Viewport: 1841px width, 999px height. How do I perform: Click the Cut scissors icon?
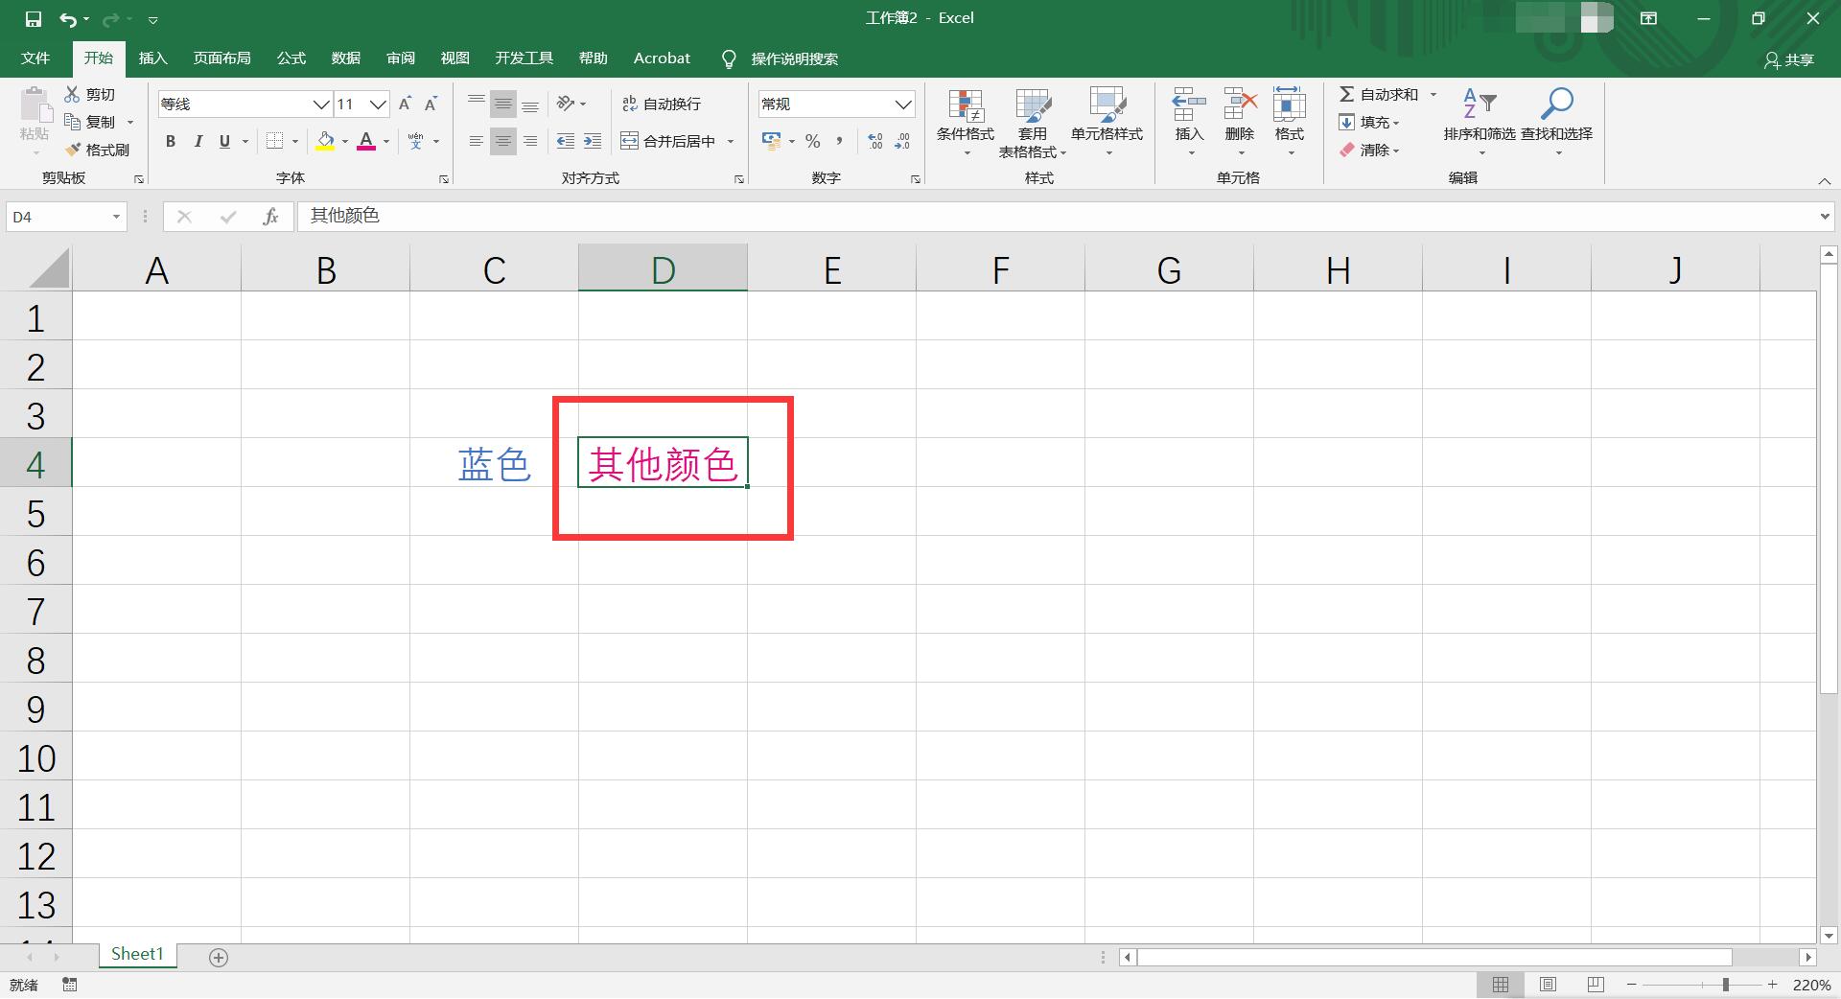click(x=72, y=94)
